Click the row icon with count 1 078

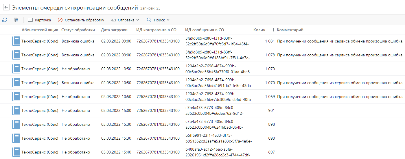[16, 55]
